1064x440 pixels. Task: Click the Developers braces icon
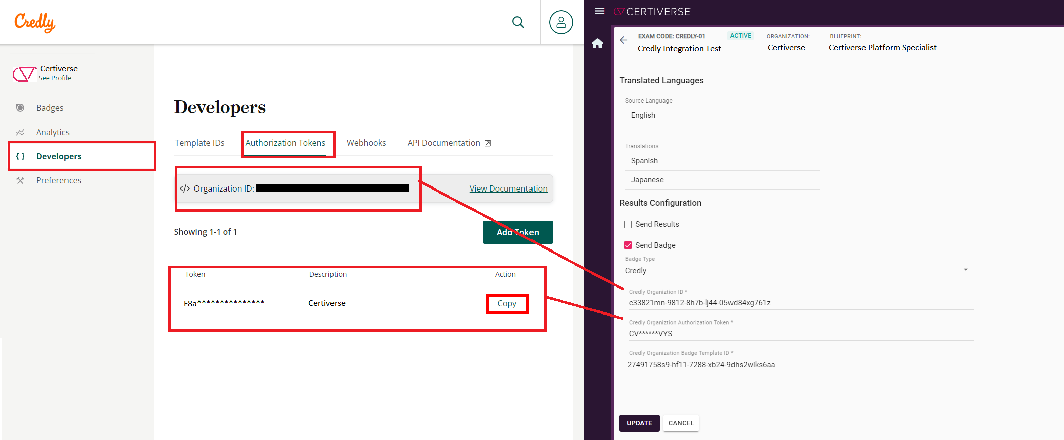pos(20,156)
